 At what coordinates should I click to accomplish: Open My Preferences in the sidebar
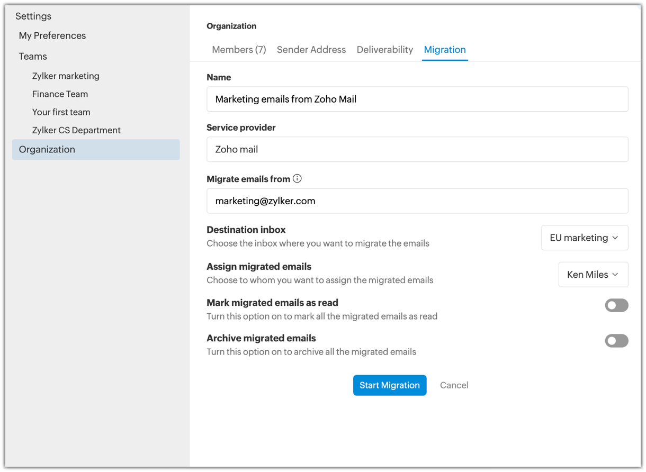point(52,36)
